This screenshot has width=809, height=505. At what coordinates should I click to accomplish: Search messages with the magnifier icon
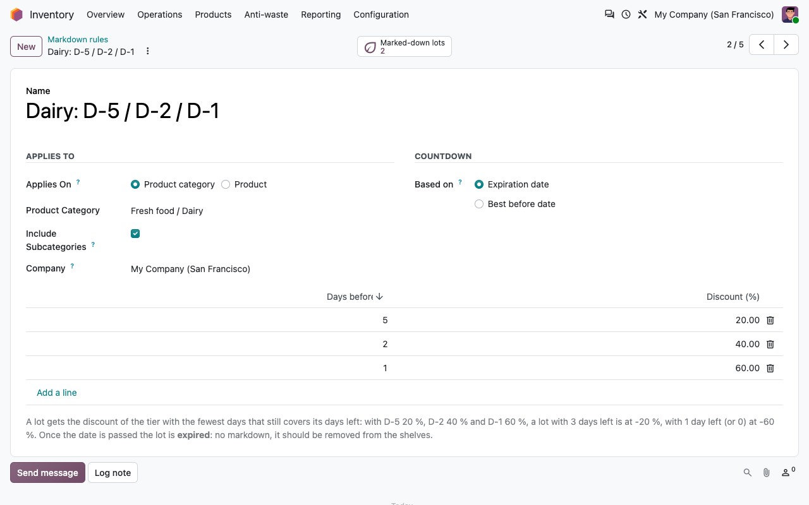tap(748, 472)
